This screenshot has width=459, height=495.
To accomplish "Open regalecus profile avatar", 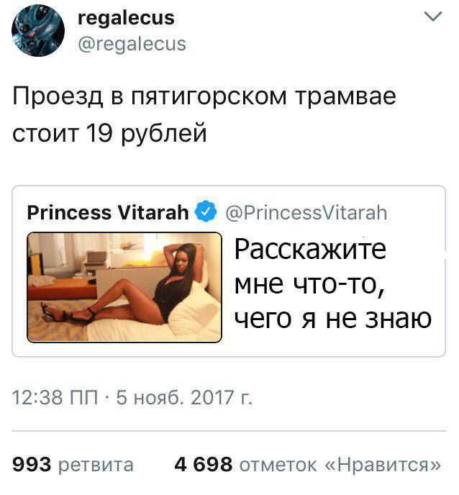I will coord(38,31).
